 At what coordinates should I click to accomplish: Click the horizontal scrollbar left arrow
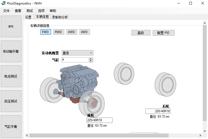[27, 135]
